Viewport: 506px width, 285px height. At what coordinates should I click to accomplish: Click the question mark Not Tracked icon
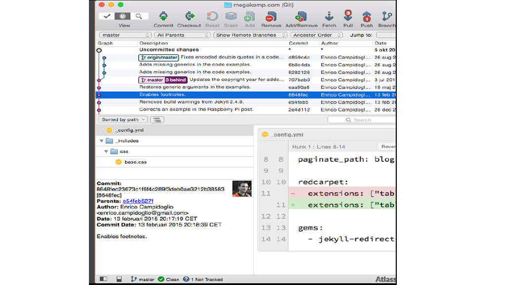point(186,279)
